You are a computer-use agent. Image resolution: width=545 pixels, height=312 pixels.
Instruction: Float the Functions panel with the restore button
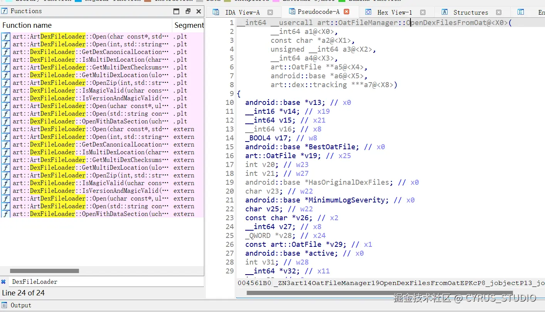tap(188, 11)
